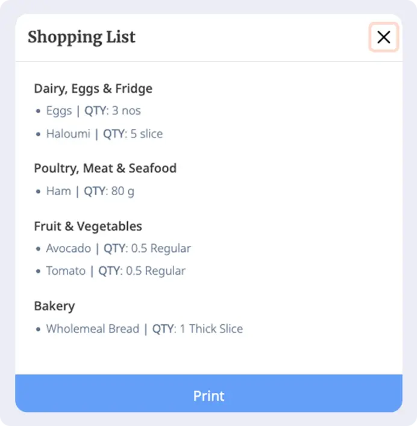
Task: Click the 80 g quantity value
Action: pyautogui.click(x=123, y=191)
